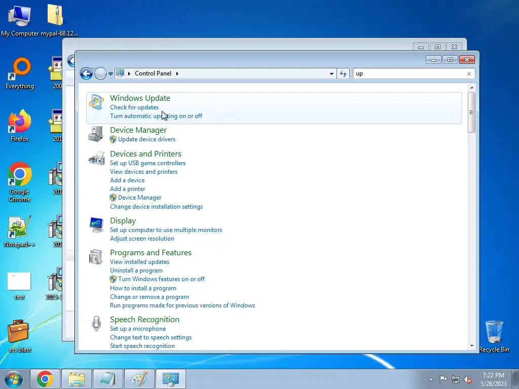Open Windows Explorer from the taskbar
This screenshot has width=519, height=389.
77,379
